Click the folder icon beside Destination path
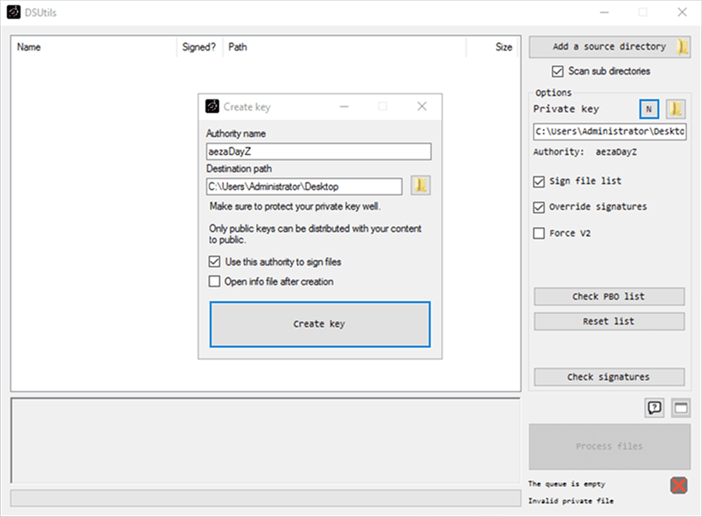Screen dimensions: 702x517 tap(420, 186)
